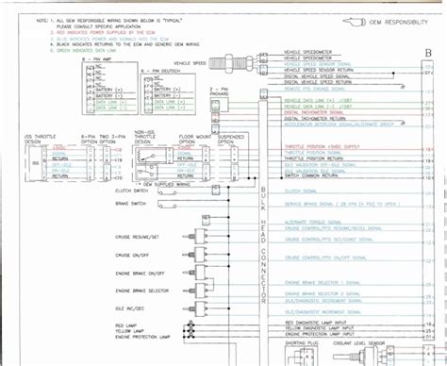Click 'THROTTLE POSITION +5VDC SUPPLY' label
Image resolution: width=447 pixels, height=366 pixels.
point(322,146)
